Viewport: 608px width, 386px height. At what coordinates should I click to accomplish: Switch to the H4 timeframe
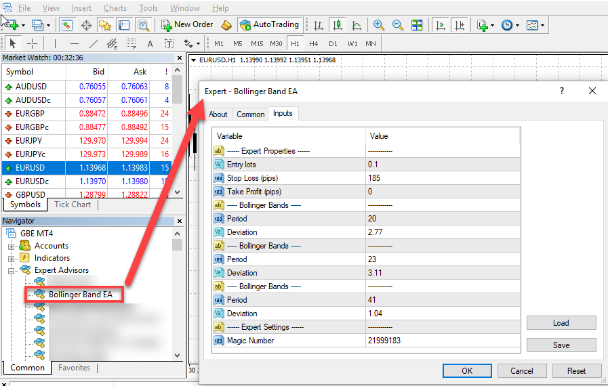(313, 44)
